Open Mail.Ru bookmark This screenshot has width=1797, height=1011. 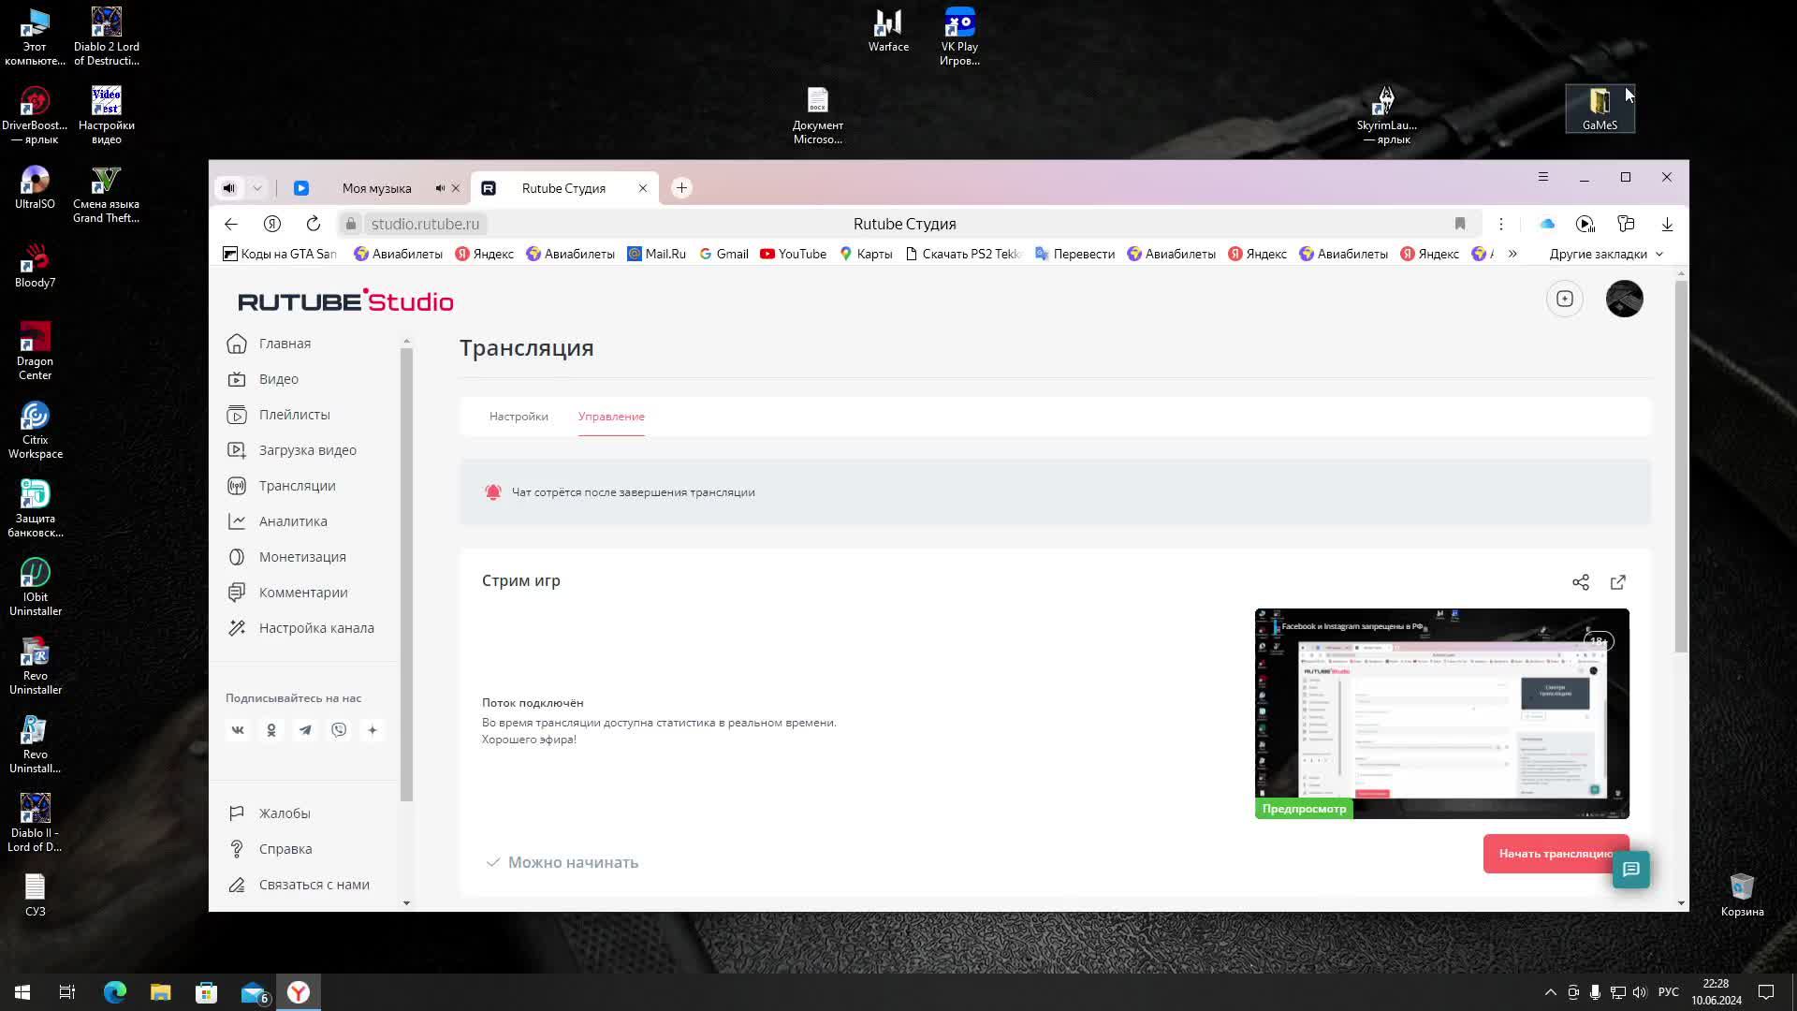click(x=656, y=254)
